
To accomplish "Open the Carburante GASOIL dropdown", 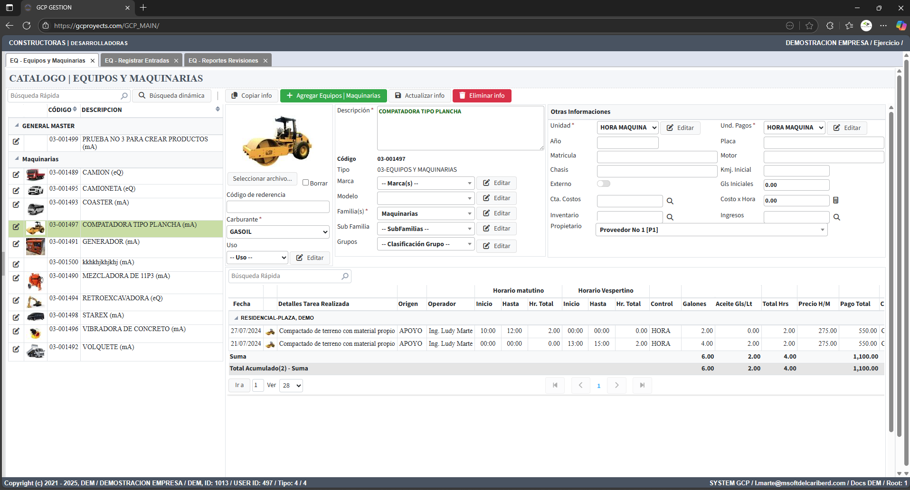I will point(278,232).
